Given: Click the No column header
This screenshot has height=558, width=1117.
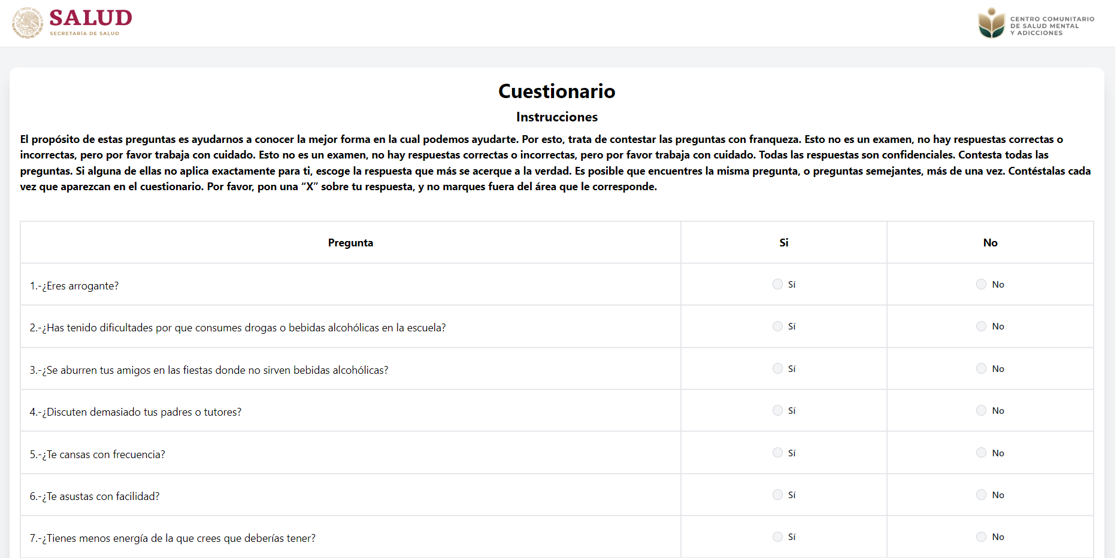Looking at the screenshot, I should 990,243.
